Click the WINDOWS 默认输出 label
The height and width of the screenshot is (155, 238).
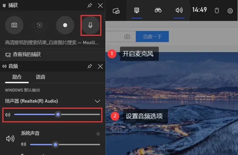tap(22, 90)
